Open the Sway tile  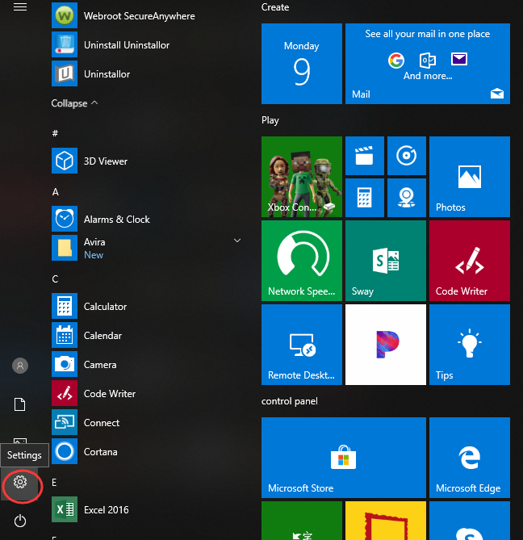click(x=386, y=261)
